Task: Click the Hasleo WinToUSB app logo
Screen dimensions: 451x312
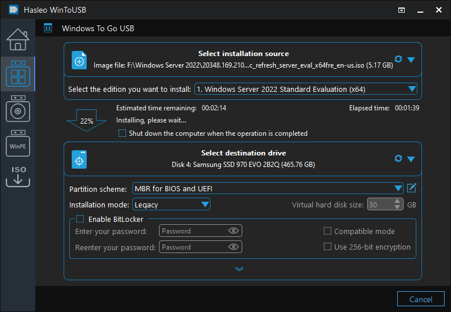Action: (13, 9)
